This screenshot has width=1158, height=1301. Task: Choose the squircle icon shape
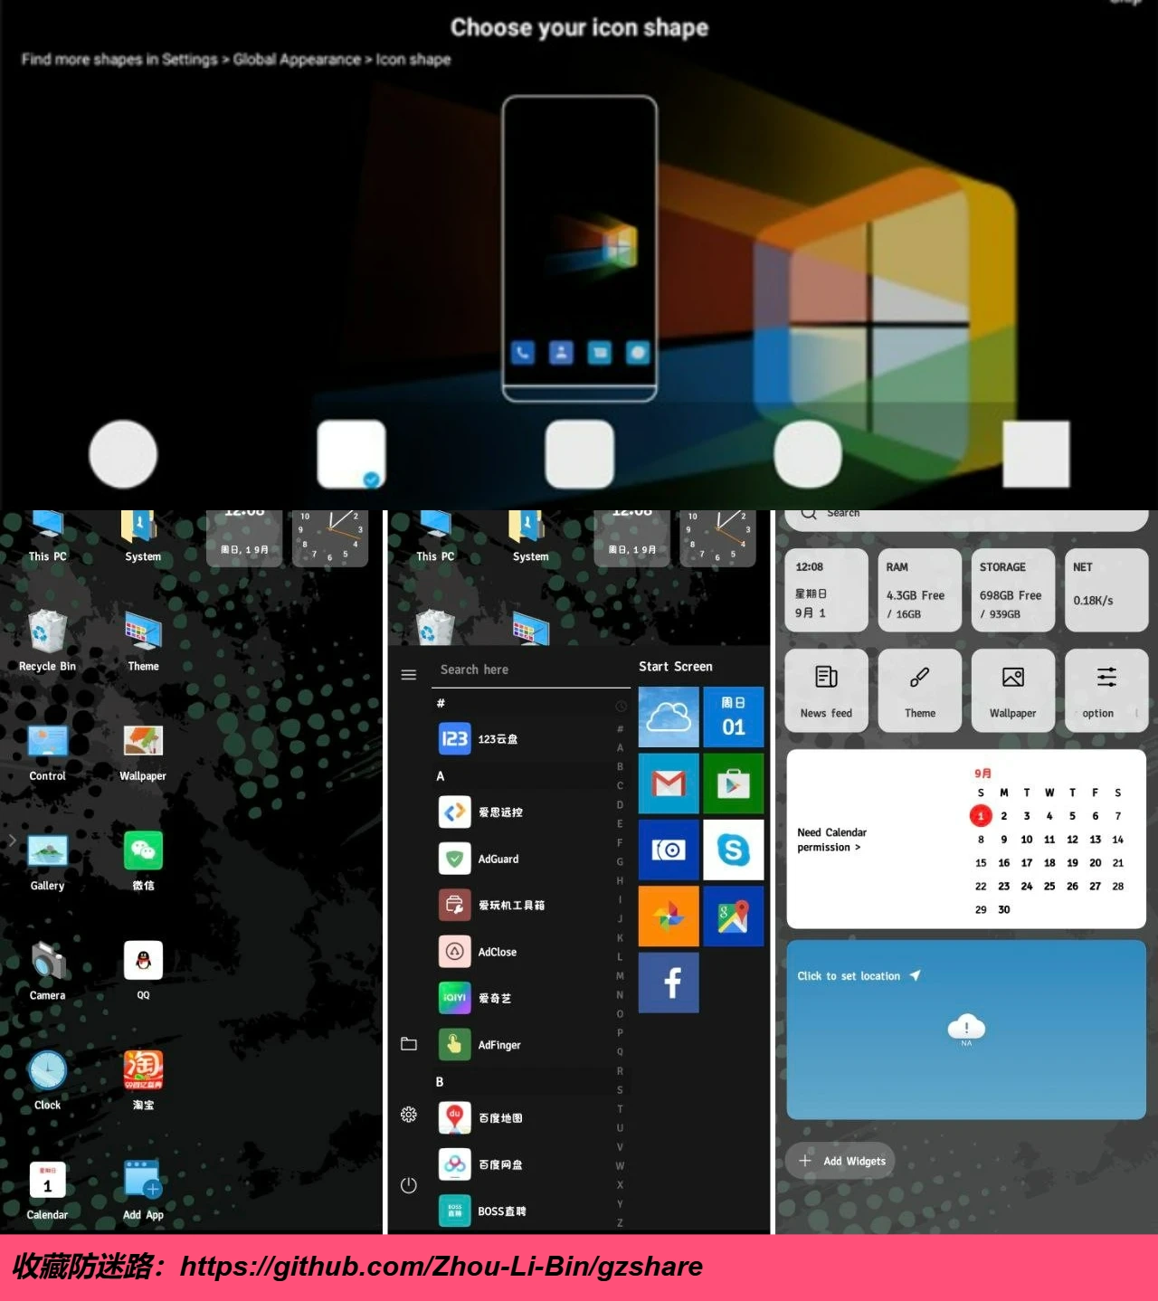pos(808,454)
